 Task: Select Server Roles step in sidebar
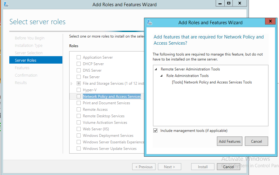[x=36, y=60]
